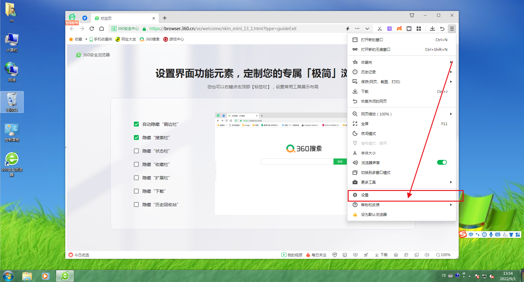The height and width of the screenshot is (282, 524).
Task: Open the extensions grid icon
Action: point(419,29)
